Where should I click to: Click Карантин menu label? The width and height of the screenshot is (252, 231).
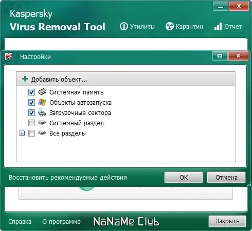[189, 27]
